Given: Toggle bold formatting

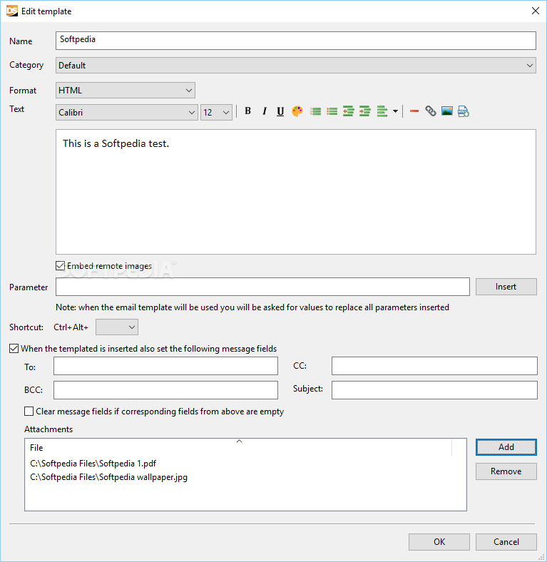Looking at the screenshot, I should point(247,111).
